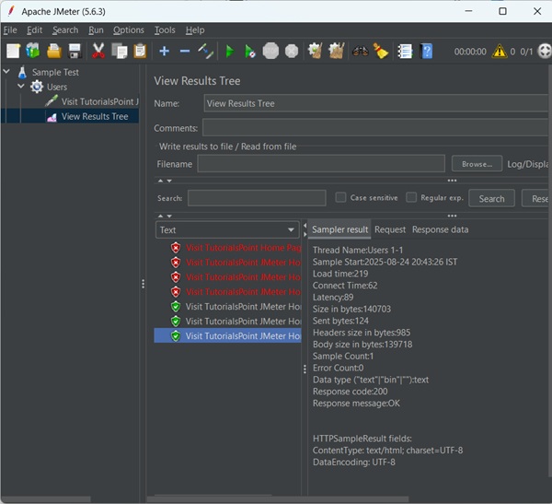Save the test plan using disk icon

(75, 52)
